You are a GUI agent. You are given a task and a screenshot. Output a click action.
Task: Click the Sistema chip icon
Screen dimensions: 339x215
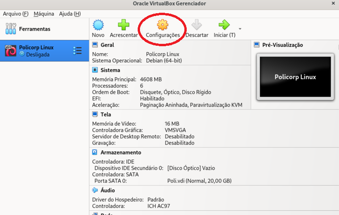click(x=95, y=70)
